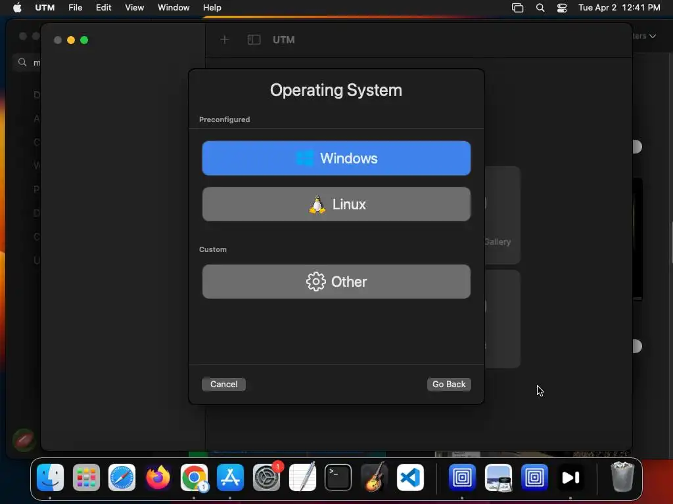Open App Store from the Dock
Screen dimensions: 673x504
coord(230,478)
